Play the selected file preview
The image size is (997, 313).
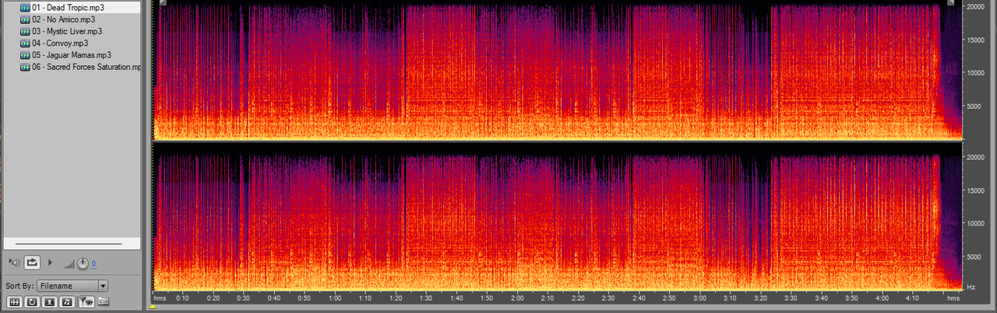point(51,263)
